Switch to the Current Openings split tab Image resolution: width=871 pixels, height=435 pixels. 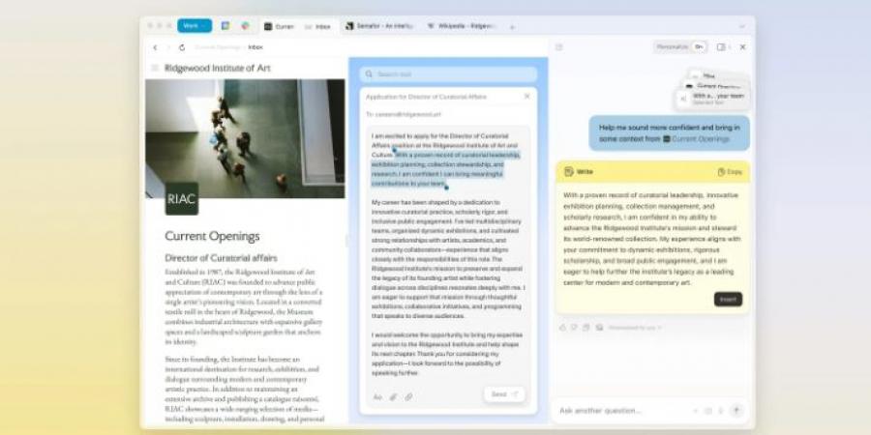280,26
